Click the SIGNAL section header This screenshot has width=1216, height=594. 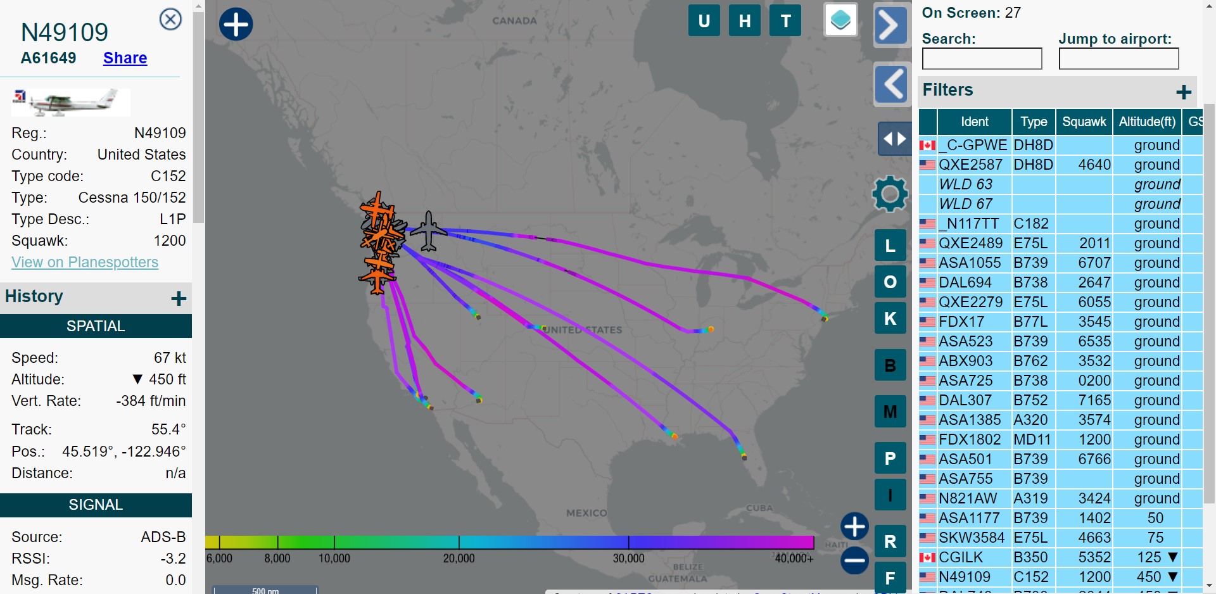(x=96, y=505)
